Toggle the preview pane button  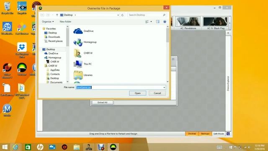click(157, 21)
